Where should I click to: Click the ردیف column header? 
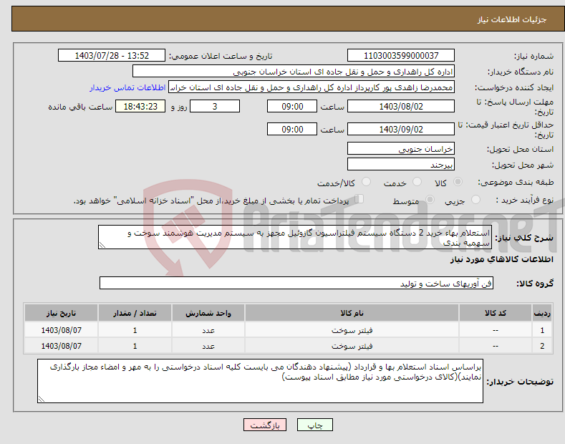click(542, 313)
